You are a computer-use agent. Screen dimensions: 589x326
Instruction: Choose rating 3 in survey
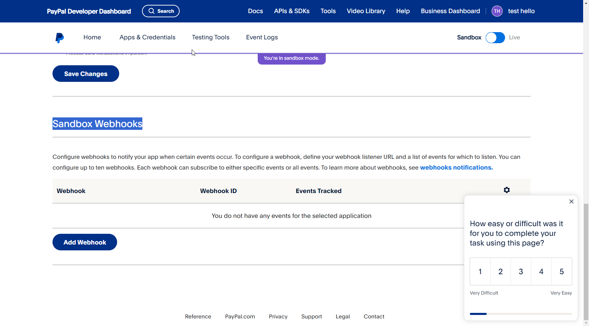(x=521, y=271)
